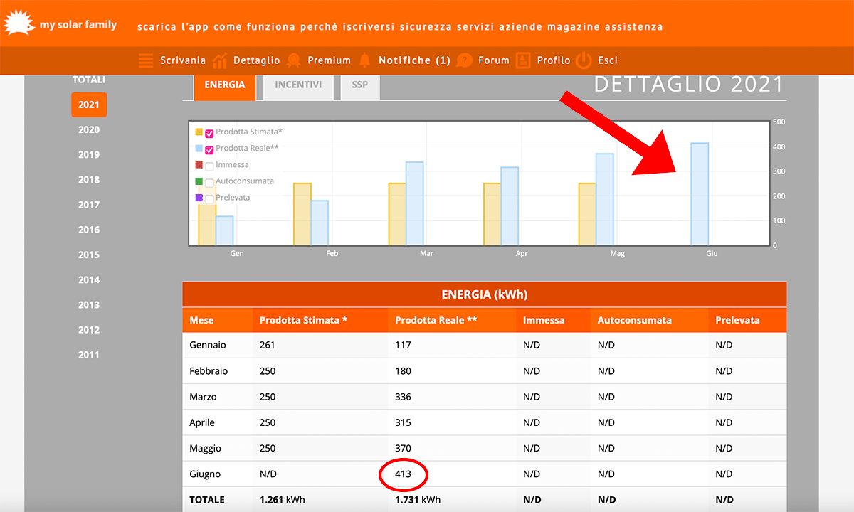Click the Prodotta Reale ** column header

(x=436, y=320)
